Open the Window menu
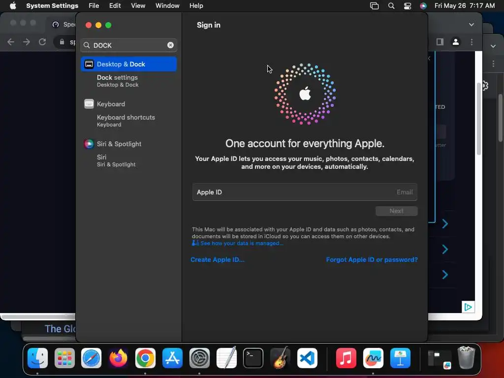Screen dimensions: 504x378 167,6
